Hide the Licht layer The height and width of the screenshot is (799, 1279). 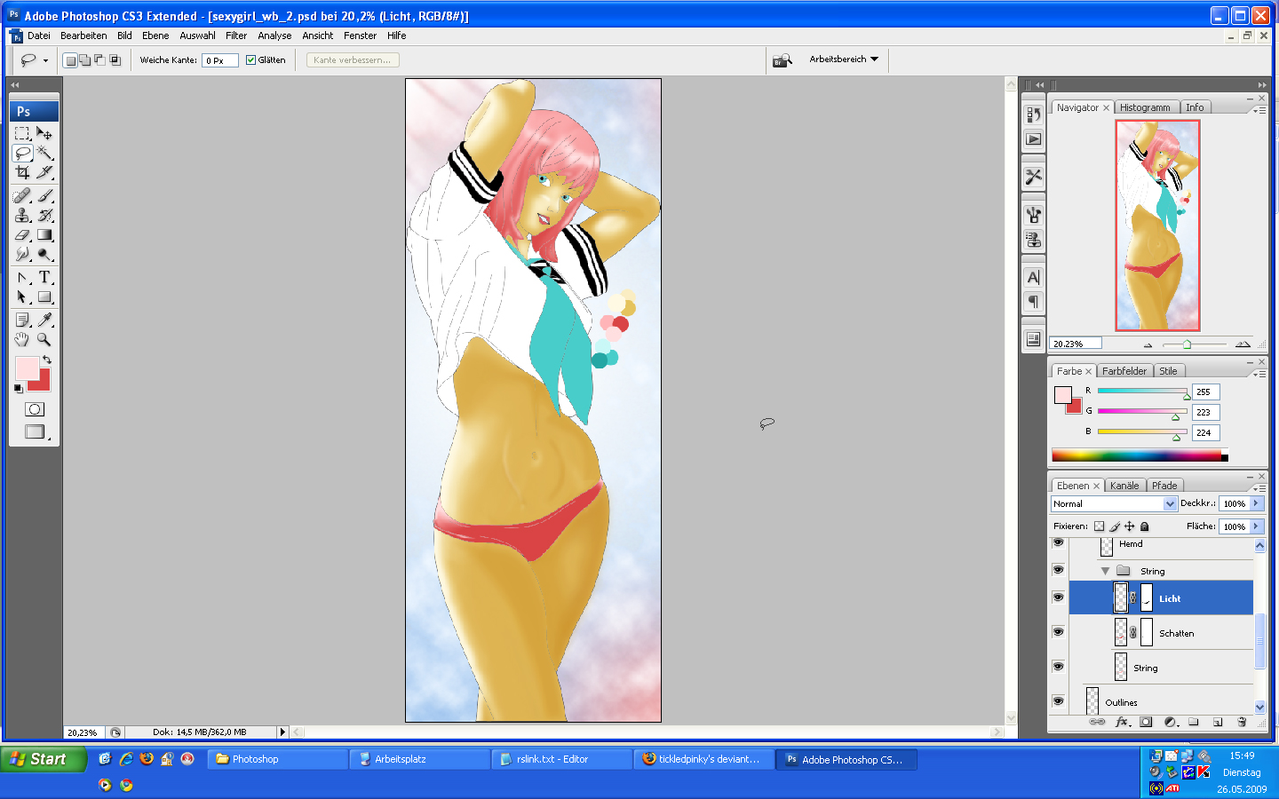(1058, 597)
